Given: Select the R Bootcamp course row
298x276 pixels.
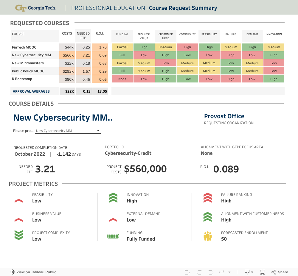Looking at the screenshot, I should coord(22,79).
